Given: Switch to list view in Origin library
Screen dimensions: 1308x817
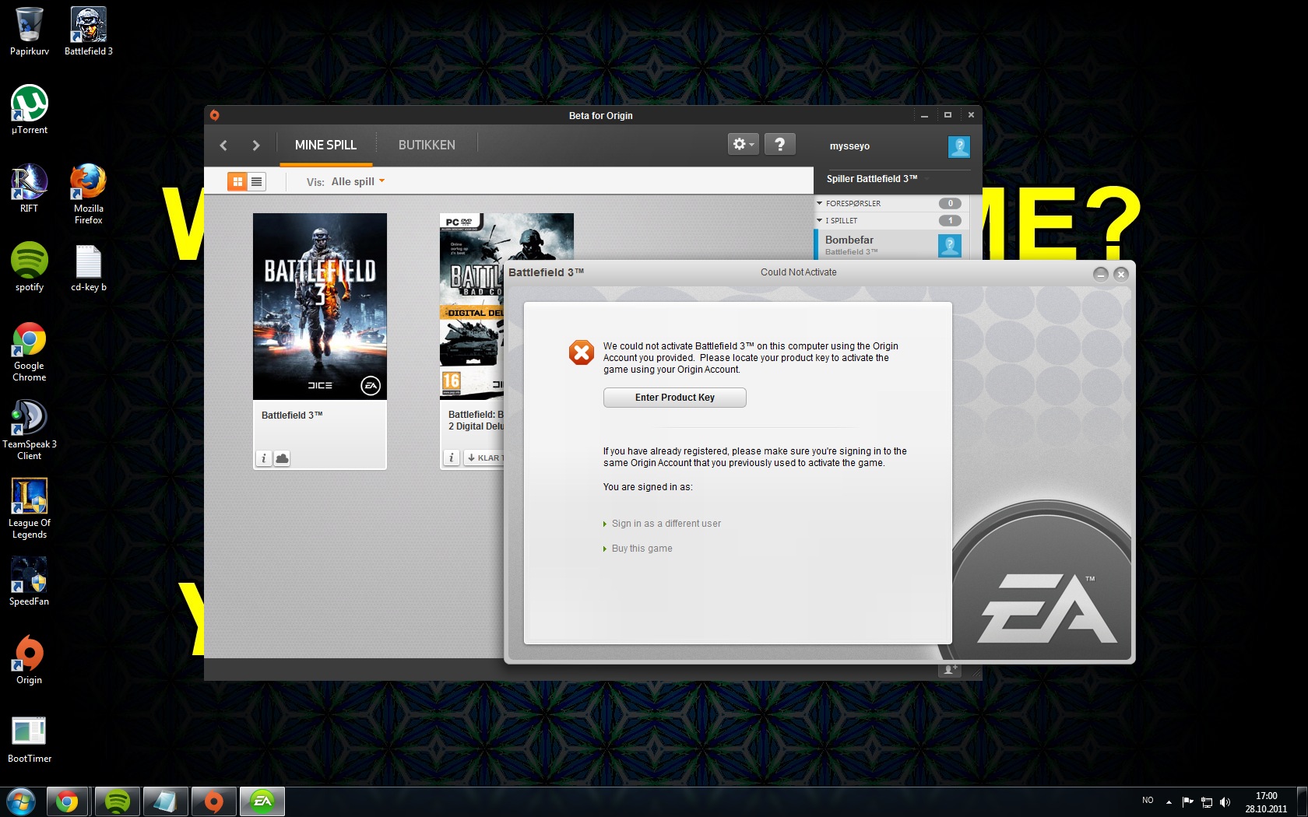Looking at the screenshot, I should coord(256,181).
